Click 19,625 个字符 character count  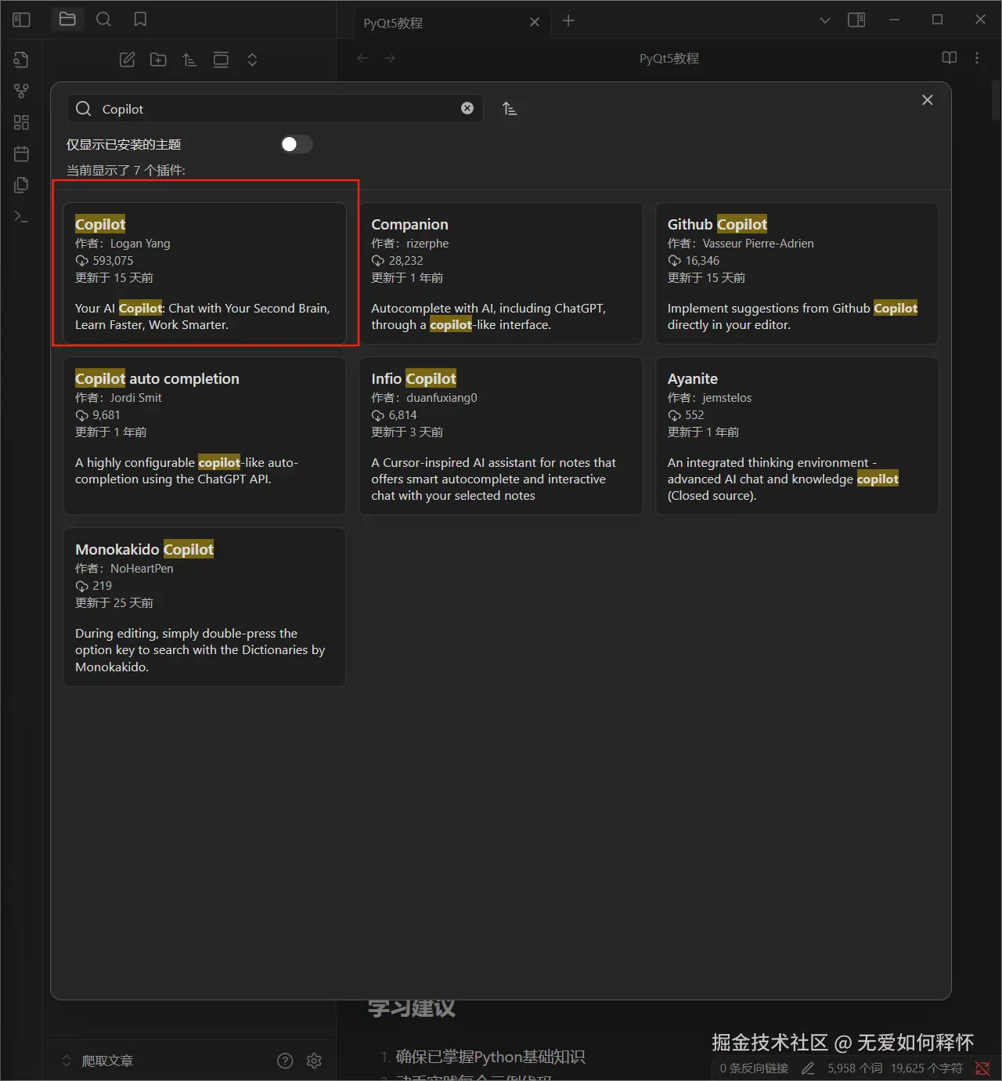927,1068
